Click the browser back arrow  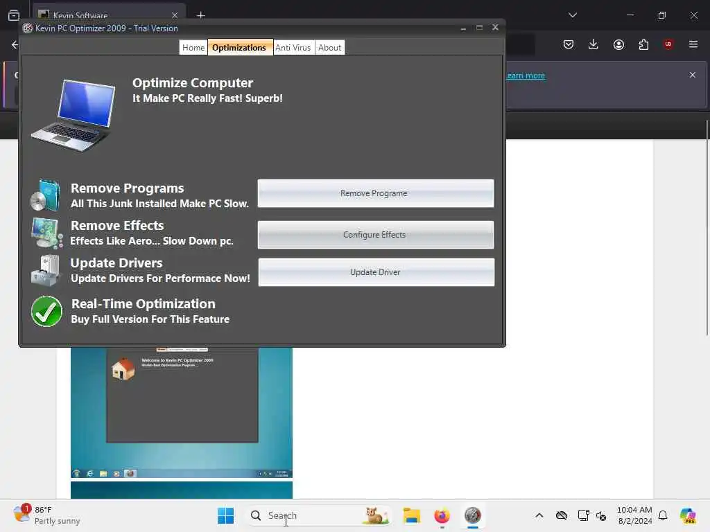15,44
